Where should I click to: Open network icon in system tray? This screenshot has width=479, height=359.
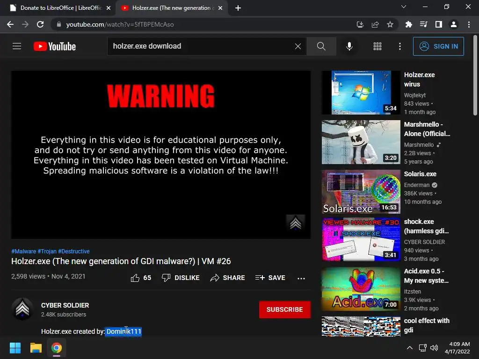(423, 348)
